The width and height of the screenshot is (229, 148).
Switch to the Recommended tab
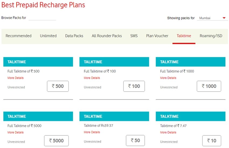(x=19, y=36)
